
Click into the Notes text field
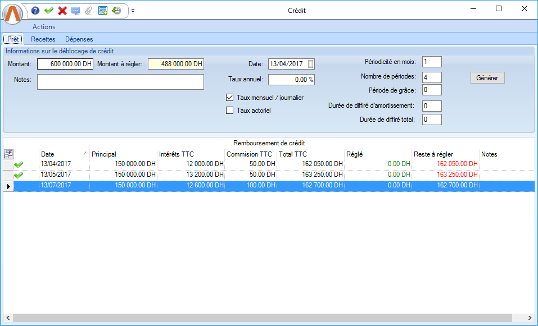pyautogui.click(x=120, y=82)
